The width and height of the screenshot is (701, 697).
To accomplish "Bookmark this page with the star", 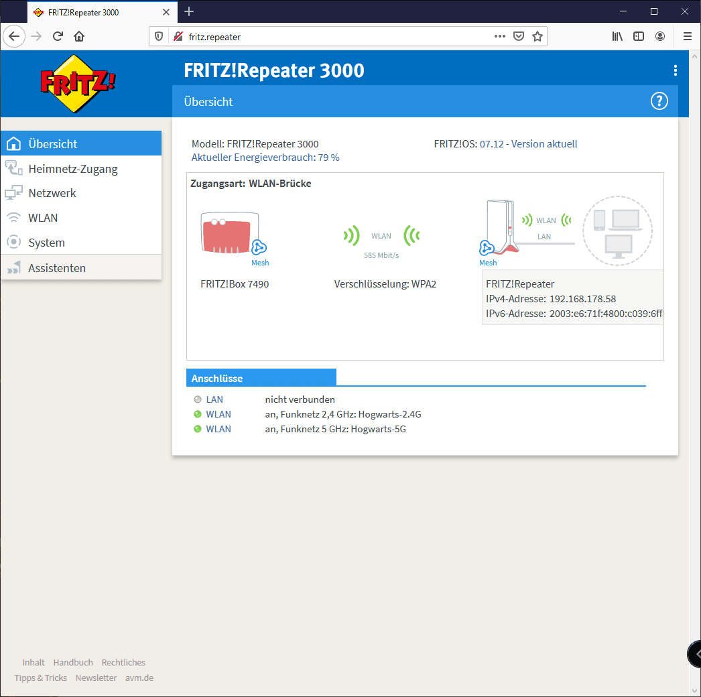I will point(537,36).
